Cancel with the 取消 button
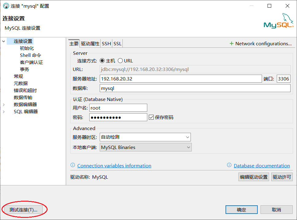 coord(276,210)
